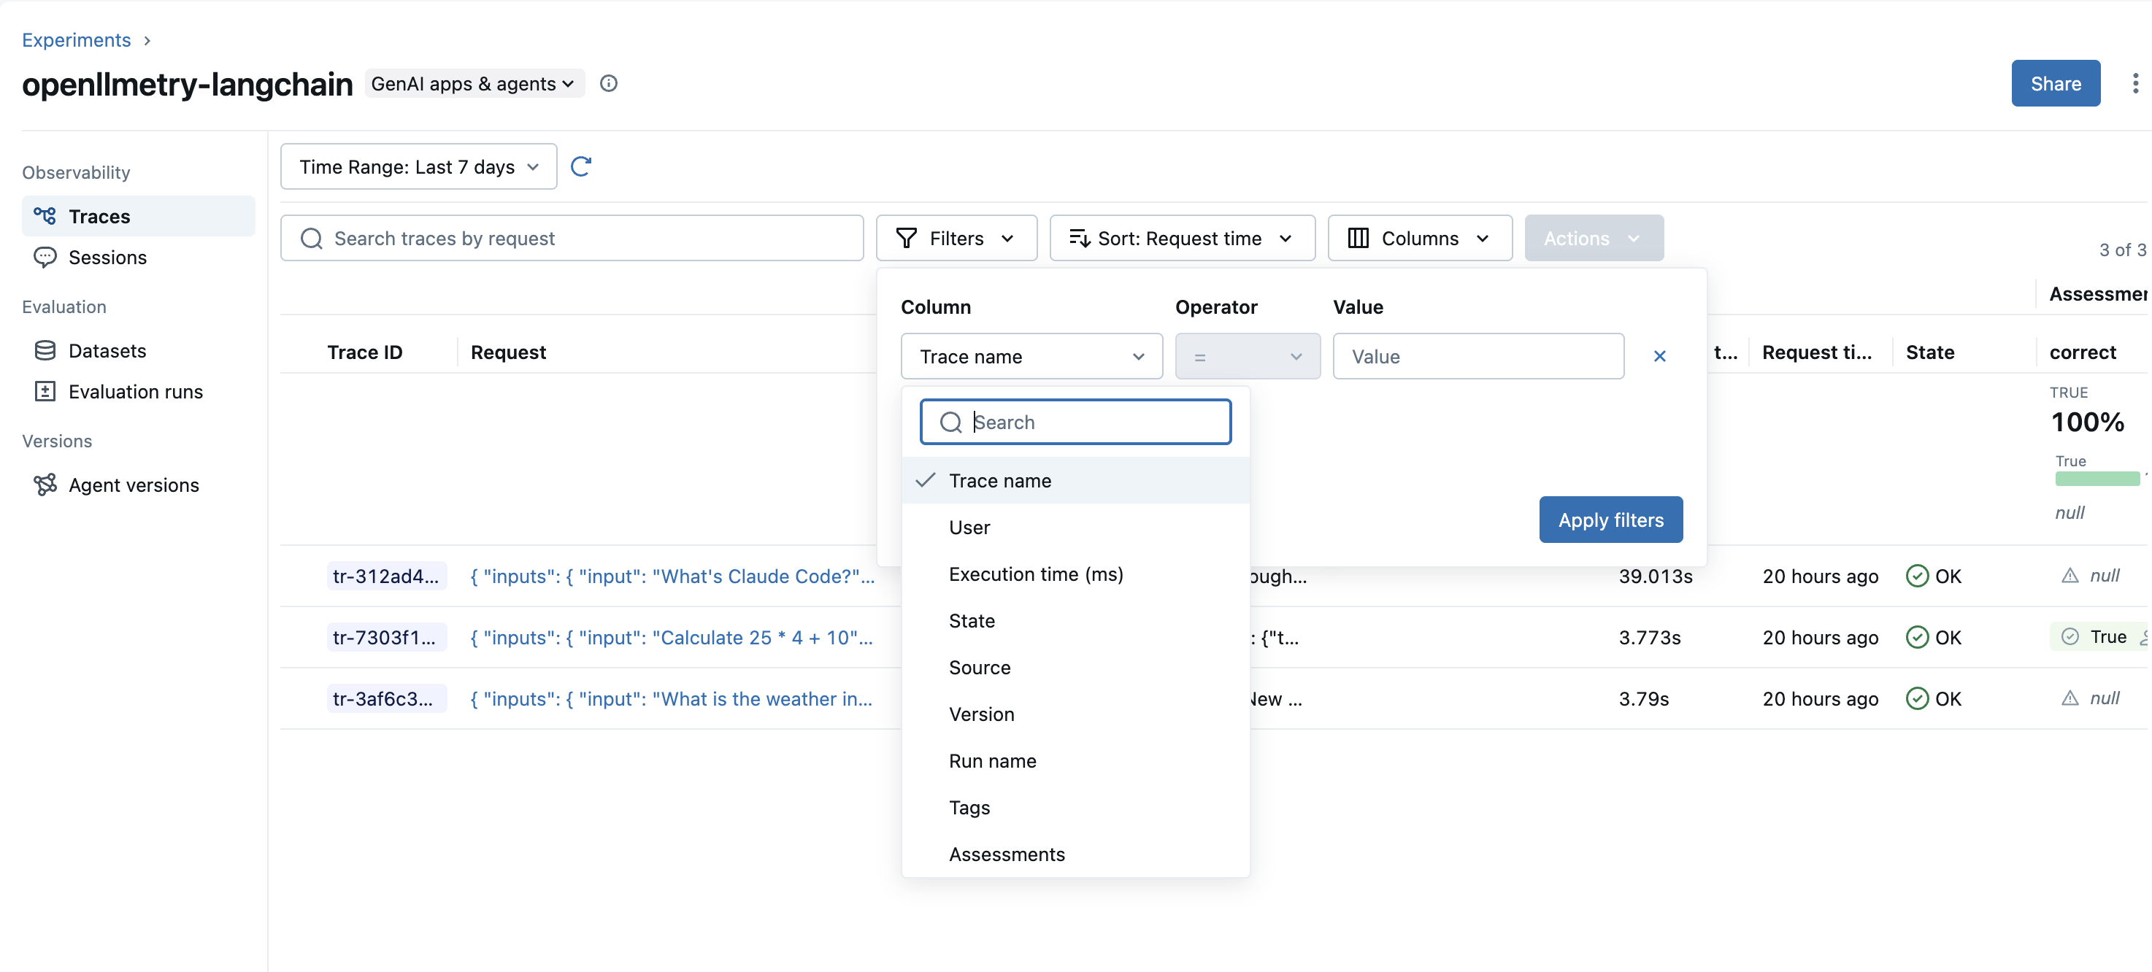Open the Time Range dropdown
Screen dimensions: 2152x972
(418, 166)
